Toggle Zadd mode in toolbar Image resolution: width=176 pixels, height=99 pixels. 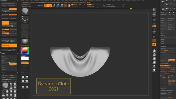pos(89,5)
